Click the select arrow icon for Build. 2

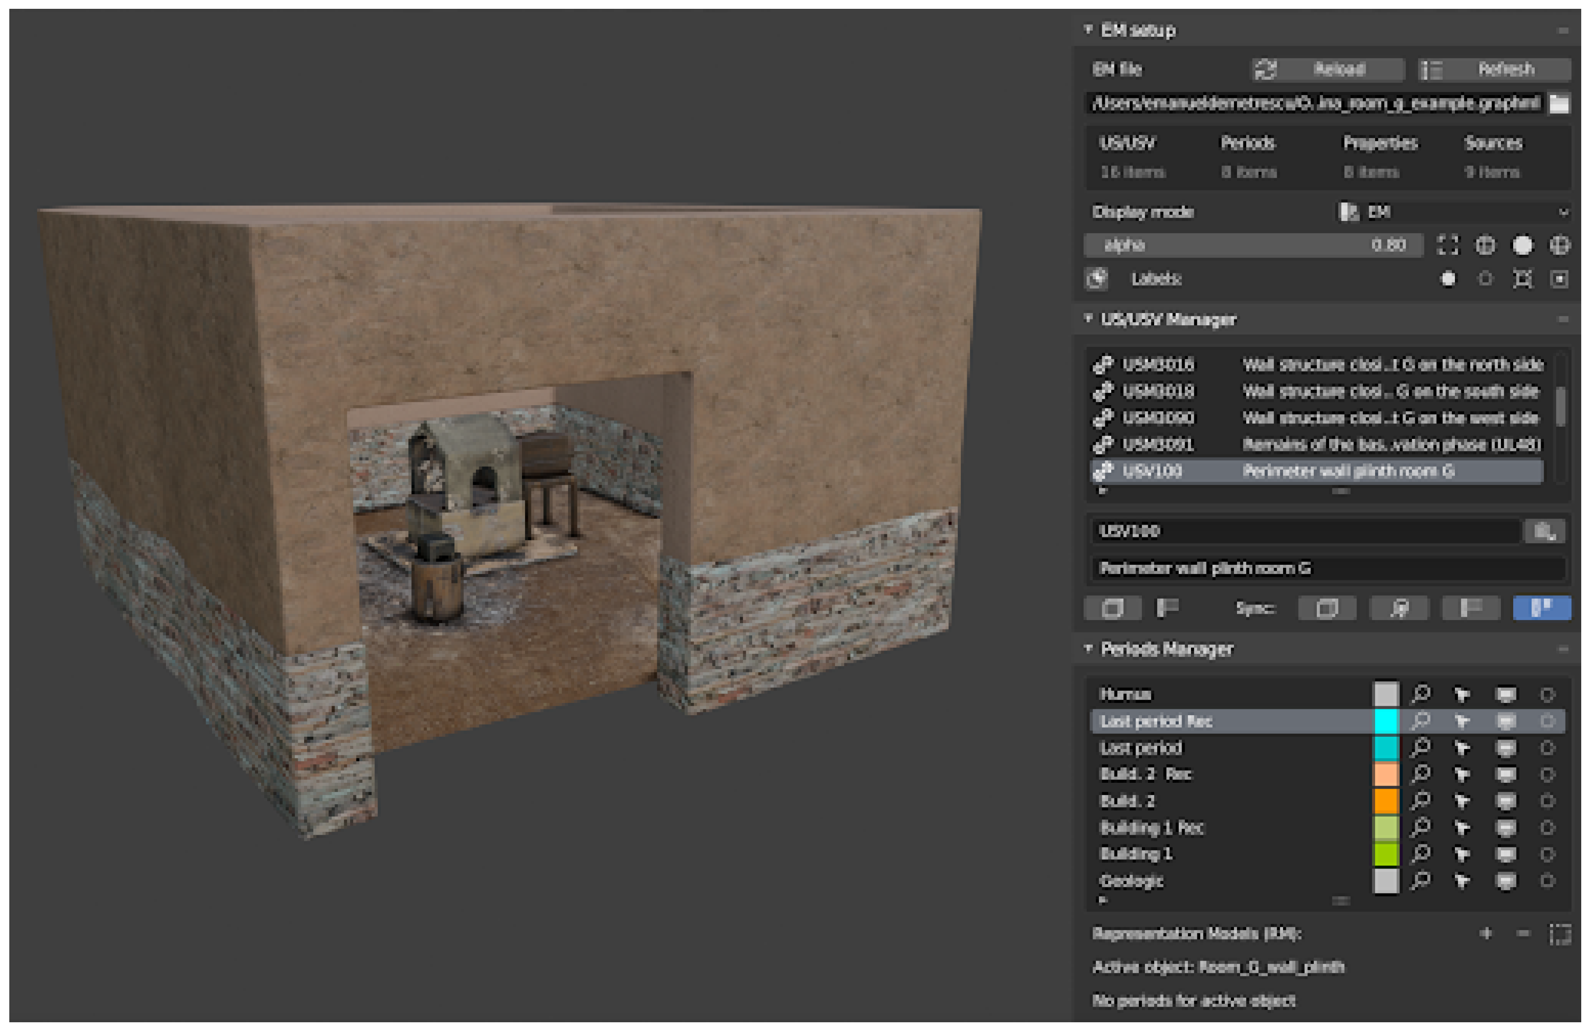(1462, 800)
